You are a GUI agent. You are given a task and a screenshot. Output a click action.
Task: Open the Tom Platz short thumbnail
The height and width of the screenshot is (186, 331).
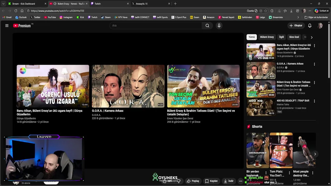[x=281, y=150]
